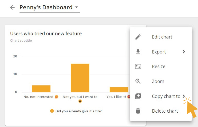
Task: Open the Penny's Dashboard dropdown arrow
Action: (77, 7)
